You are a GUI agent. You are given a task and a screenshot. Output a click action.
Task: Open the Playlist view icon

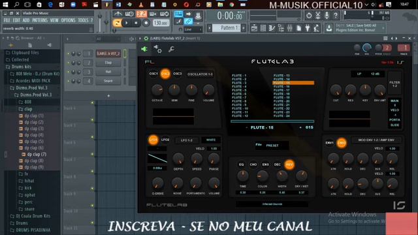(x=254, y=28)
